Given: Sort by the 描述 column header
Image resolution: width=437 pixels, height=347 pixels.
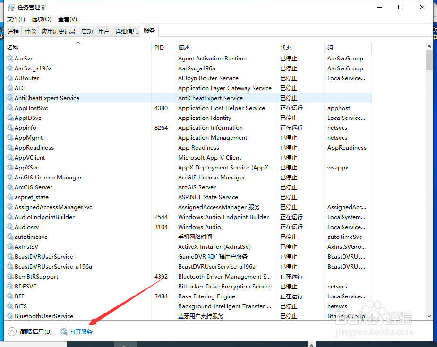Looking at the screenshot, I should pyautogui.click(x=226, y=48).
